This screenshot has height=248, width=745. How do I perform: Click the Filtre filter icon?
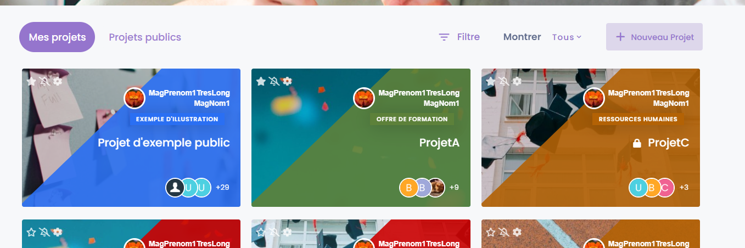click(444, 37)
